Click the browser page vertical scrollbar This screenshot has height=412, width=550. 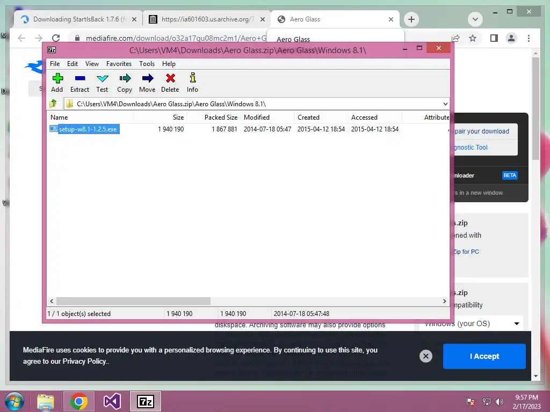click(535, 108)
